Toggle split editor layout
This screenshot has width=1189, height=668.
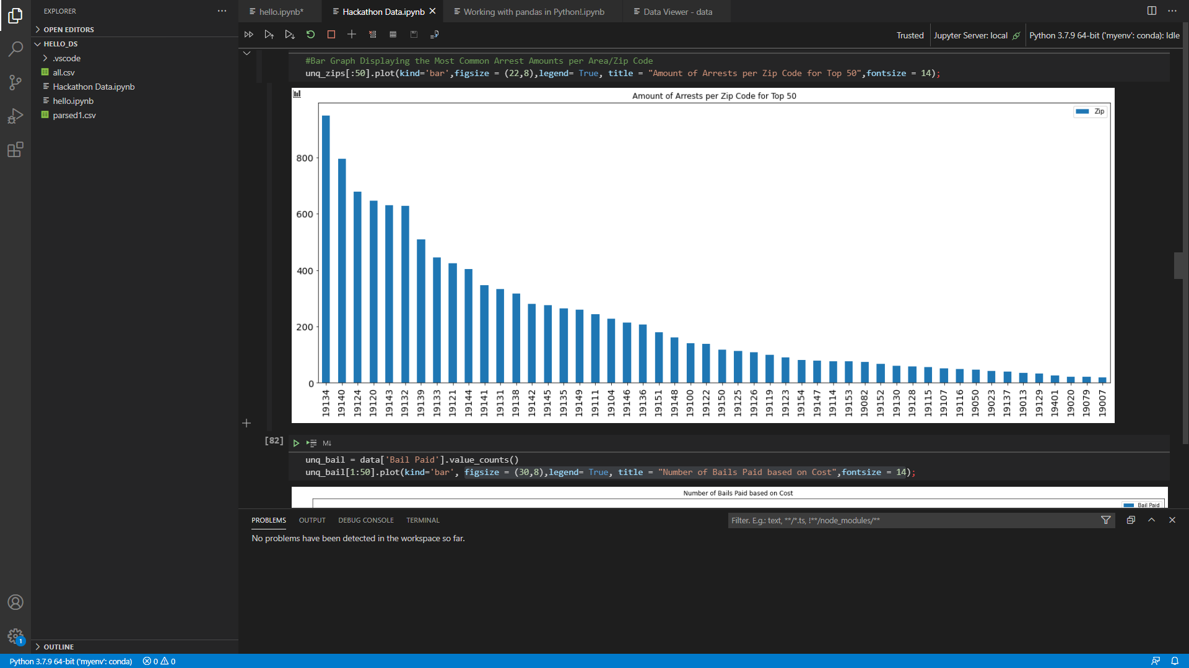pos(1151,11)
